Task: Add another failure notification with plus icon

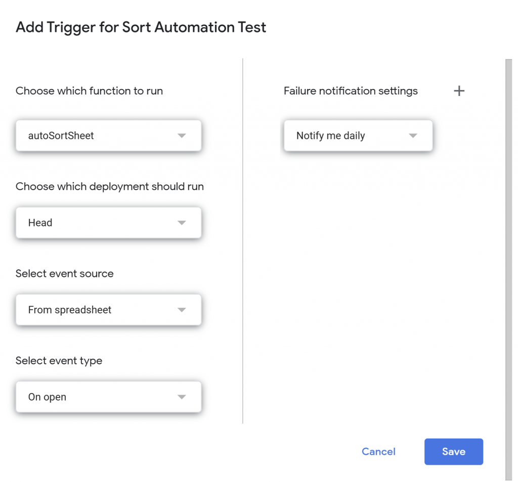Action: point(459,91)
